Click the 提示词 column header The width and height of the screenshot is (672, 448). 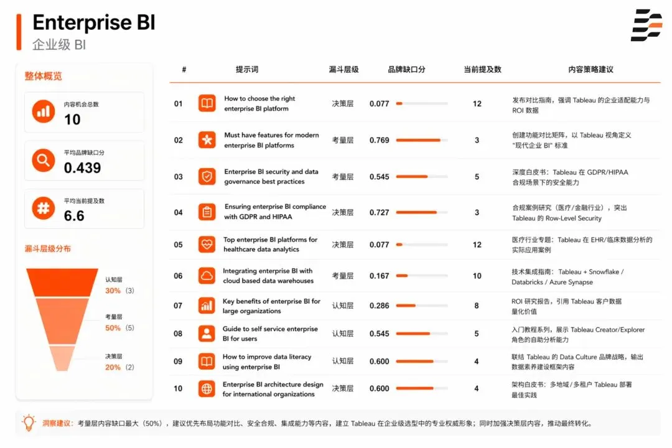(247, 70)
